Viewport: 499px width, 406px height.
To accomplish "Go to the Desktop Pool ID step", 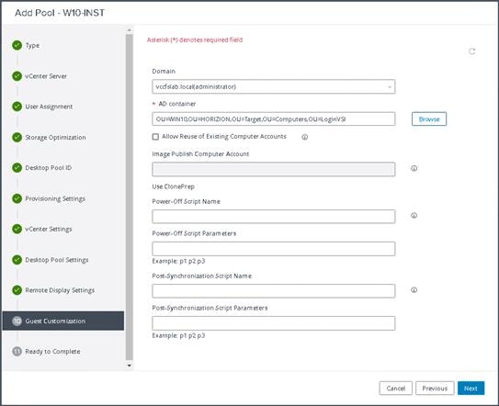I will point(49,168).
